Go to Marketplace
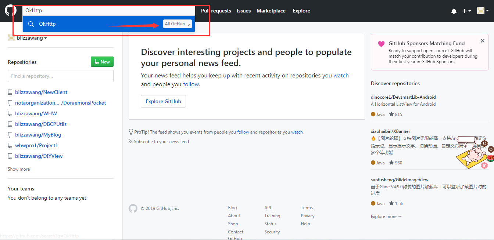 [x=271, y=11]
